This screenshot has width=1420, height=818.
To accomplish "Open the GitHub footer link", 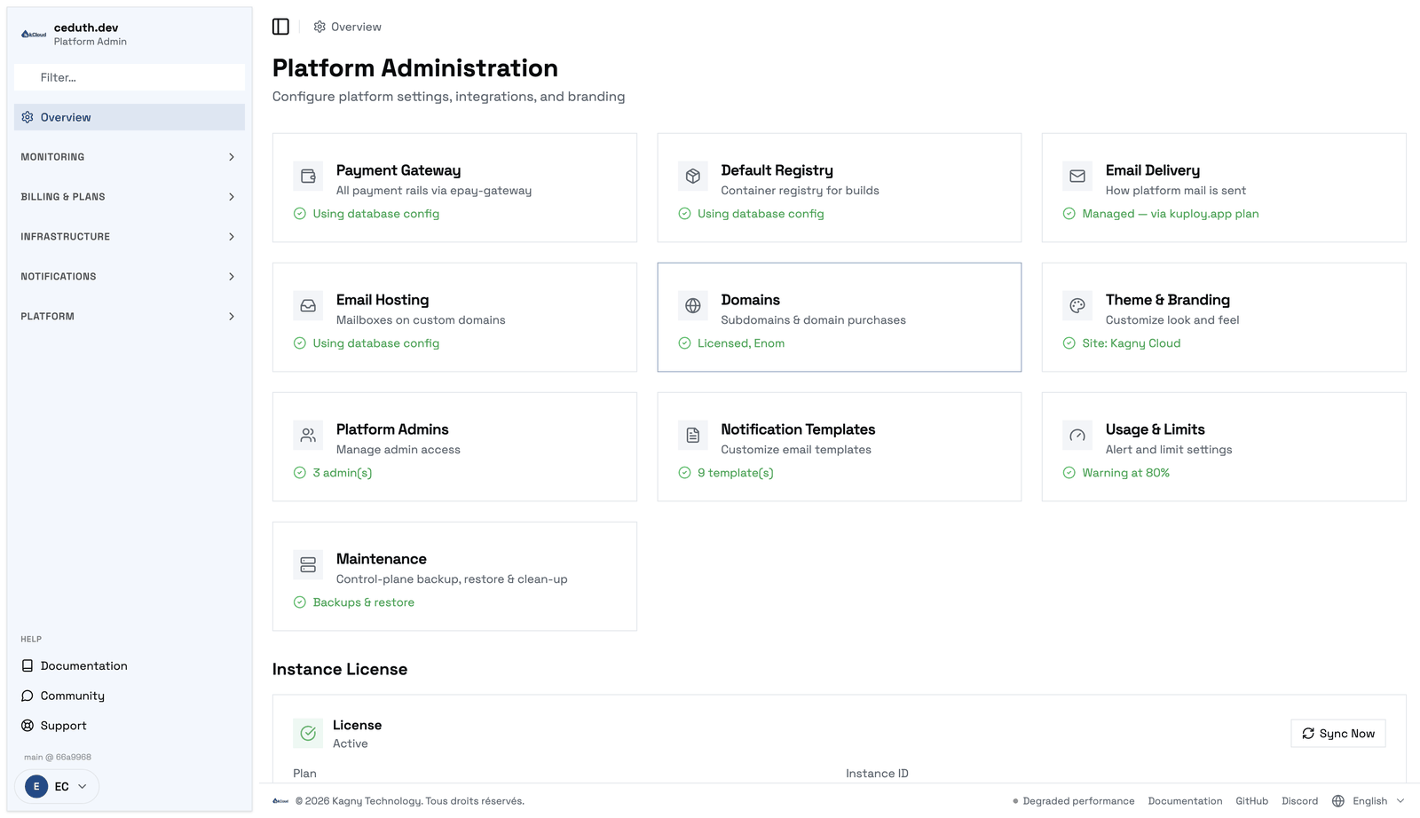I will (x=1251, y=801).
